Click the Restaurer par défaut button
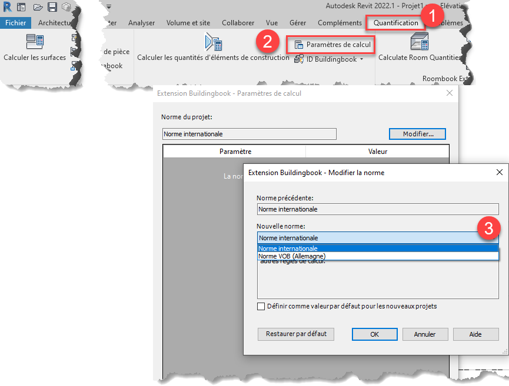The image size is (509, 386). 296,334
